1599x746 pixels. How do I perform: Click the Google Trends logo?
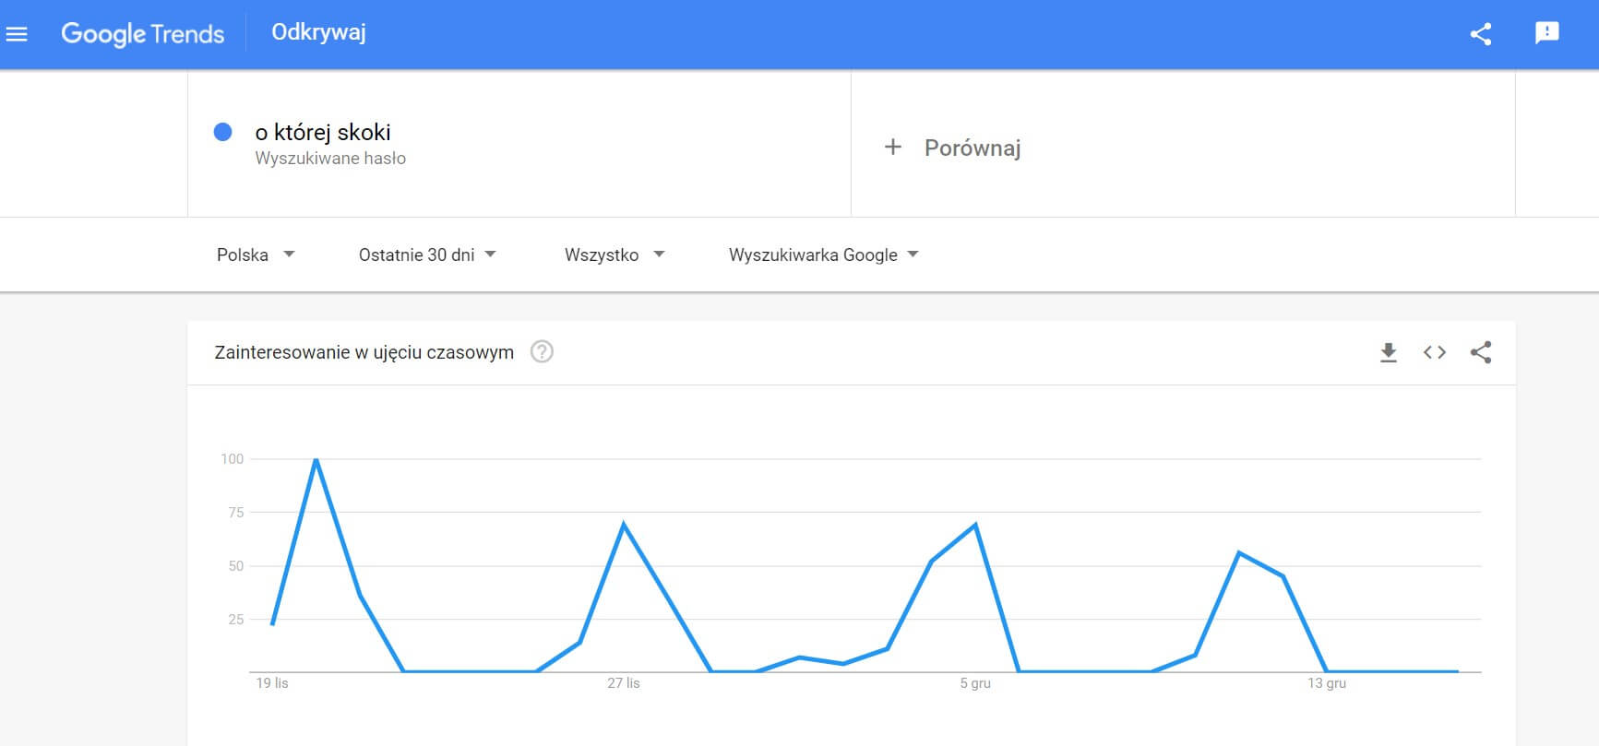143,33
